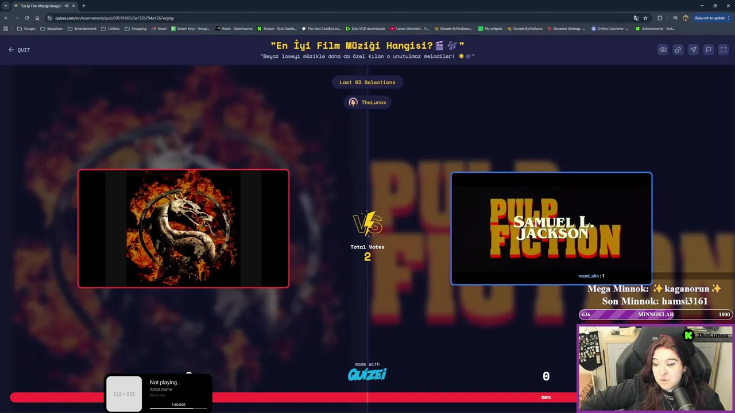Click the Last 63 Selections label
Image resolution: width=735 pixels, height=413 pixels.
click(367, 82)
